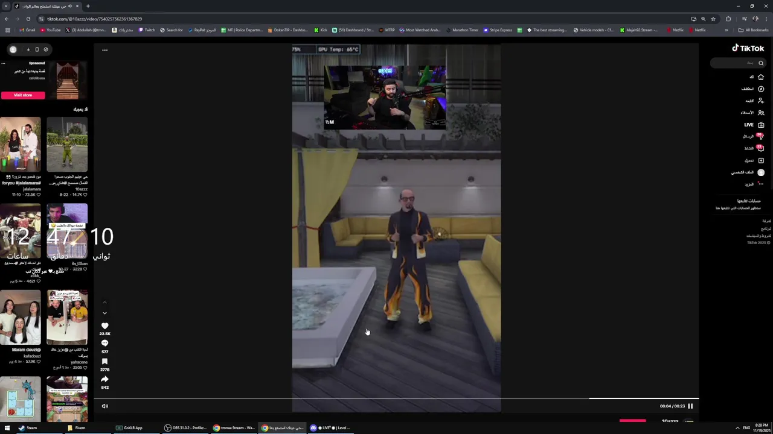
Task: Show hidden system tray icons
Action: pyautogui.click(x=737, y=428)
